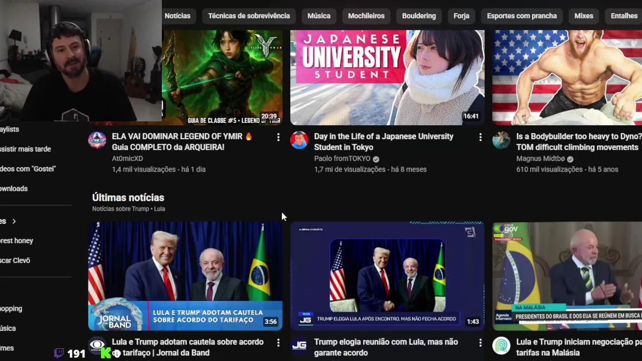Image resolution: width=642 pixels, height=361 pixels.
Task: Play the bodybuilder climbing video thumbnail
Action: tap(567, 78)
